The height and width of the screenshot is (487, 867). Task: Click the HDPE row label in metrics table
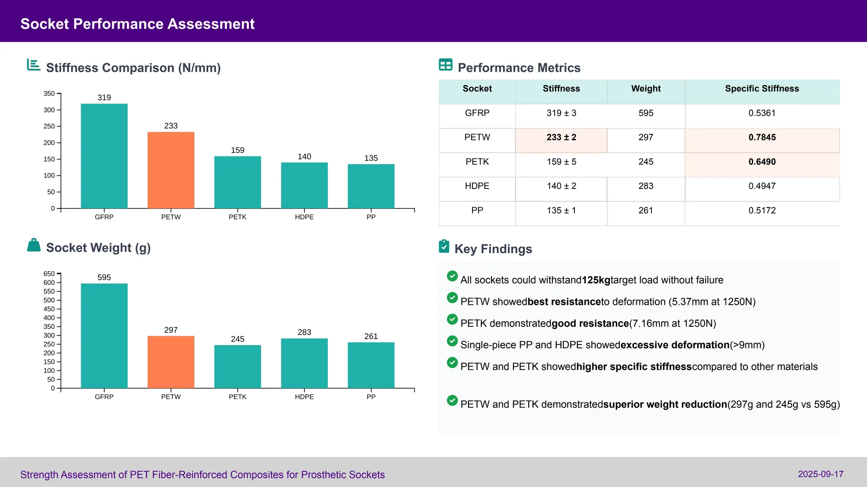point(477,186)
